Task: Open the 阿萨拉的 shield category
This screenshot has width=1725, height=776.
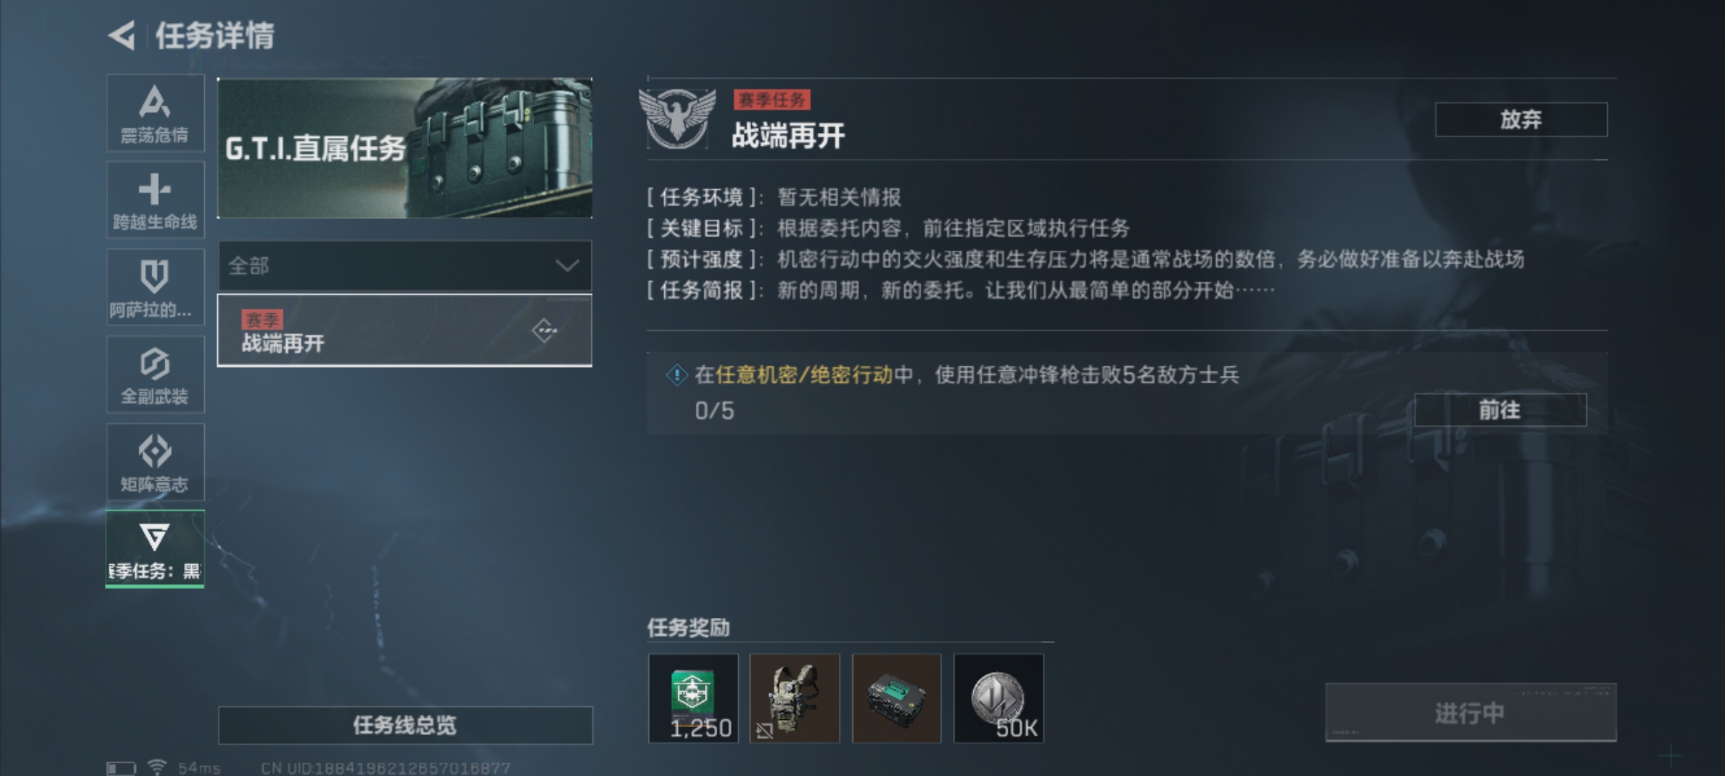Action: point(155,287)
